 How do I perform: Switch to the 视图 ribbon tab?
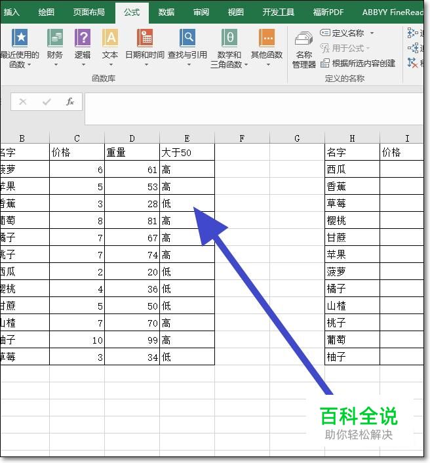pyautogui.click(x=236, y=12)
